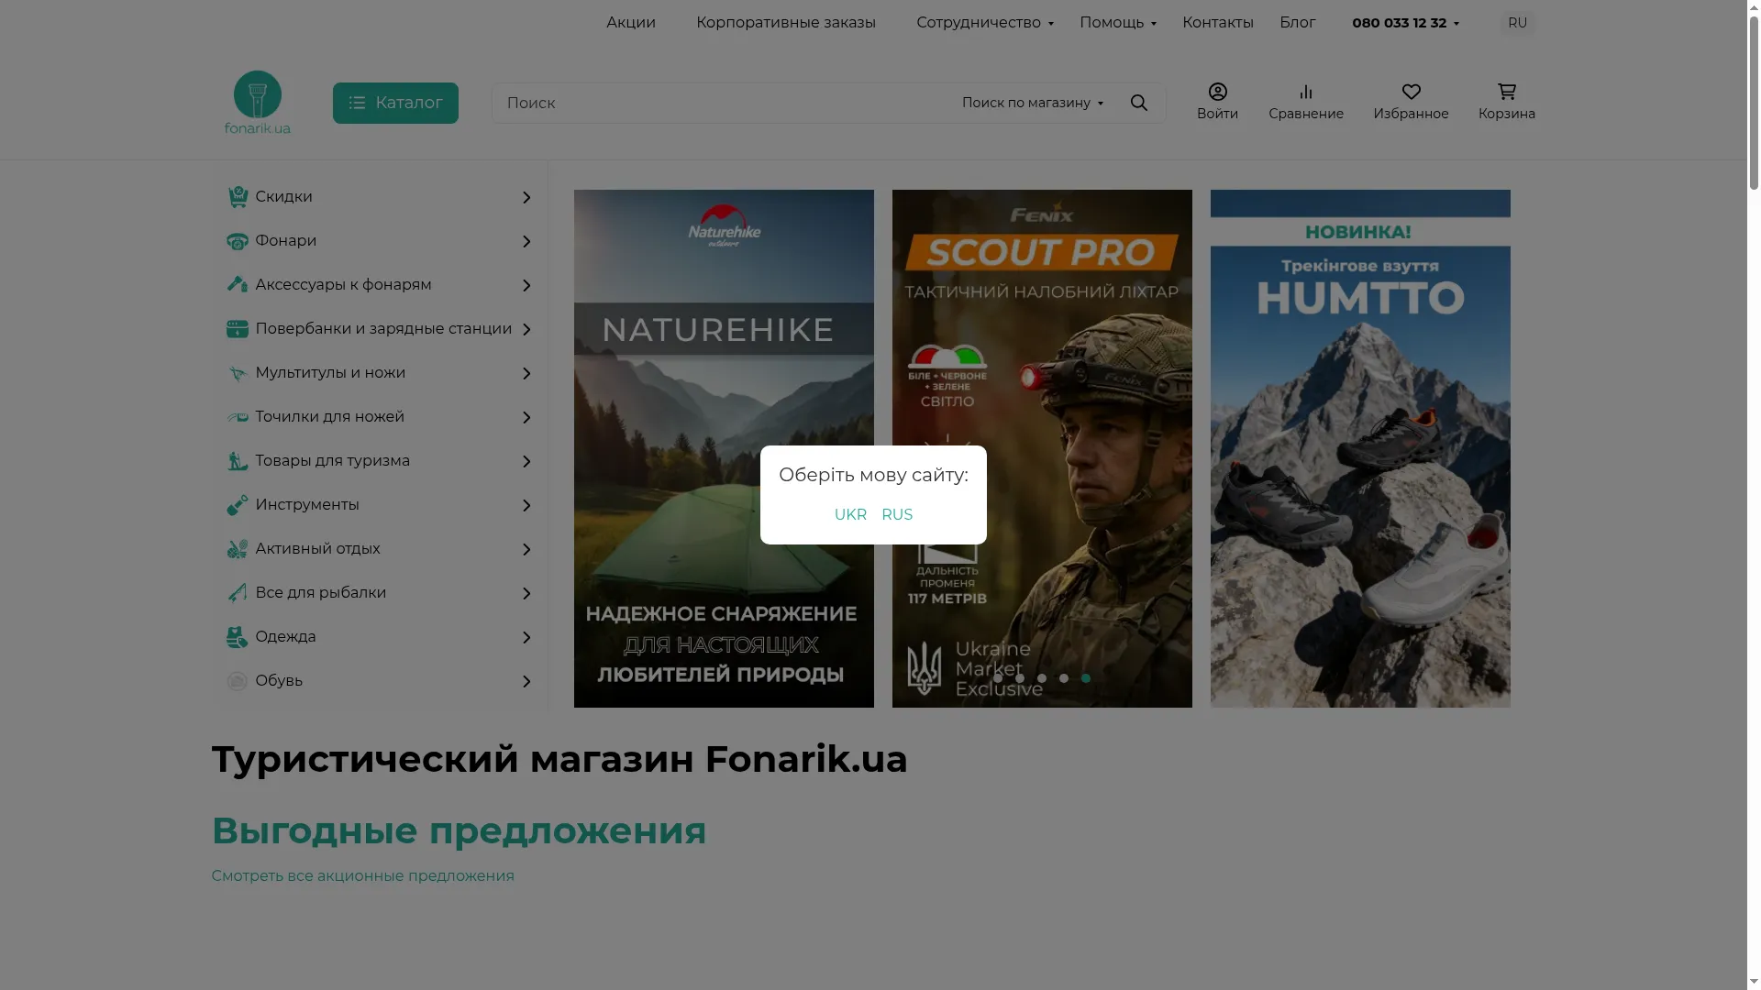Viewport: 1761px width, 990px height.
Task: Click the Товары для туризма icon
Action: point(238,461)
